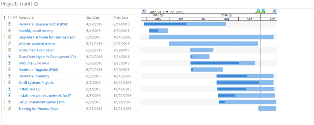Click the status icon for Install new OS
The width and height of the screenshot is (314, 125).
click(x=10, y=89)
